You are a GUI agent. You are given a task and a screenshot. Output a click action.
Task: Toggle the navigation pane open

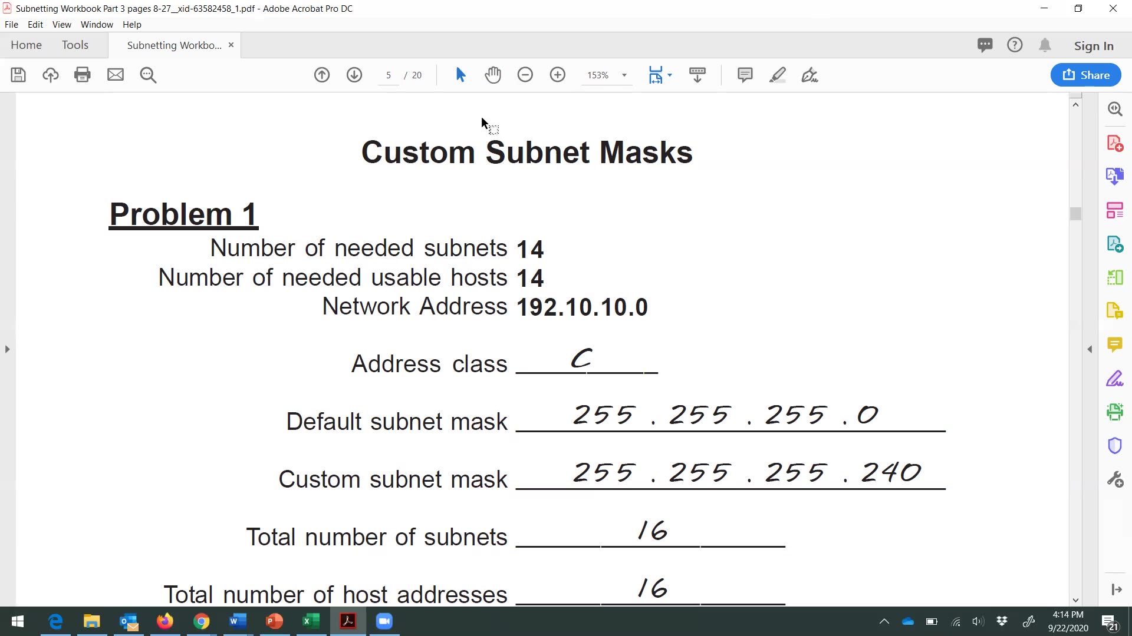pos(7,349)
